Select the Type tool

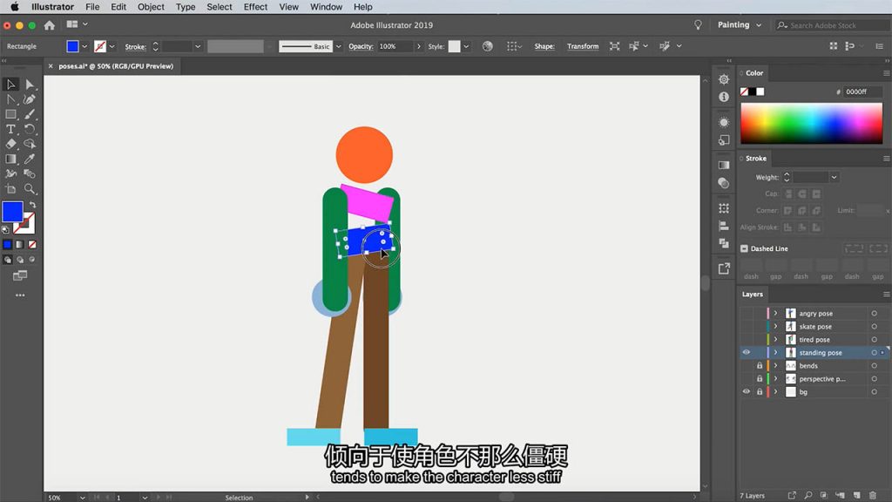pyautogui.click(x=10, y=129)
